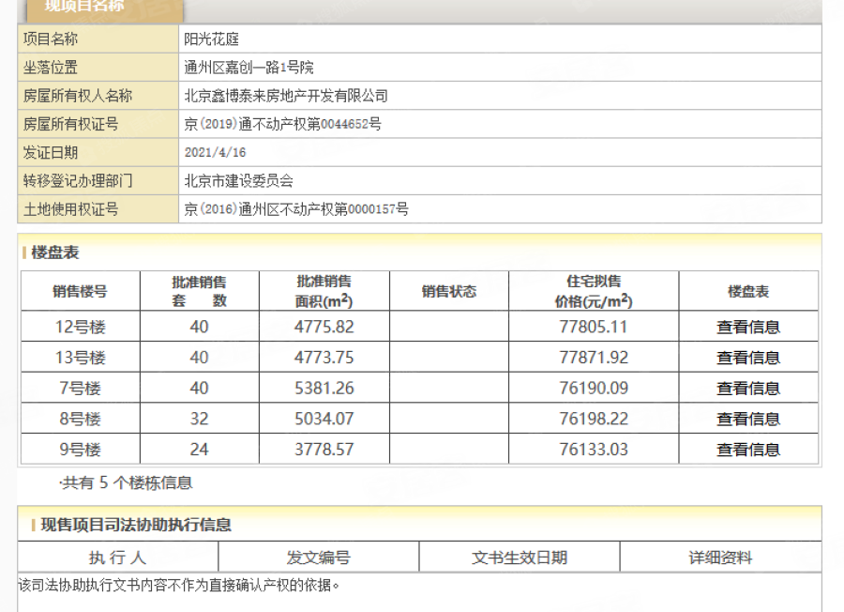Select the 销售状态 column header
Screen dimensions: 844x612
tap(448, 291)
